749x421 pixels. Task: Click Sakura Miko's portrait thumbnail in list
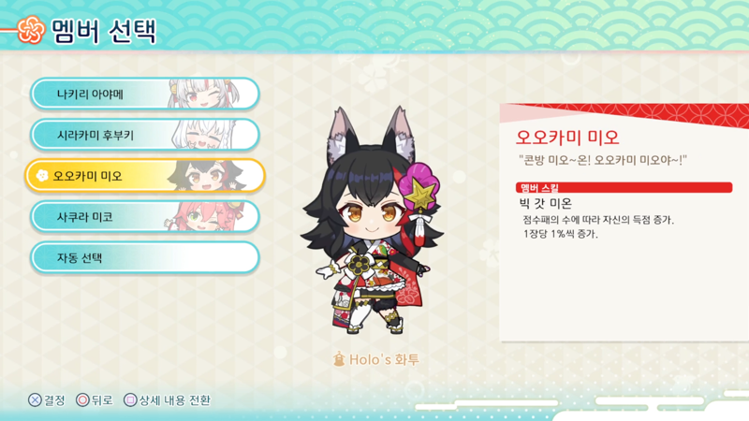pos(205,217)
